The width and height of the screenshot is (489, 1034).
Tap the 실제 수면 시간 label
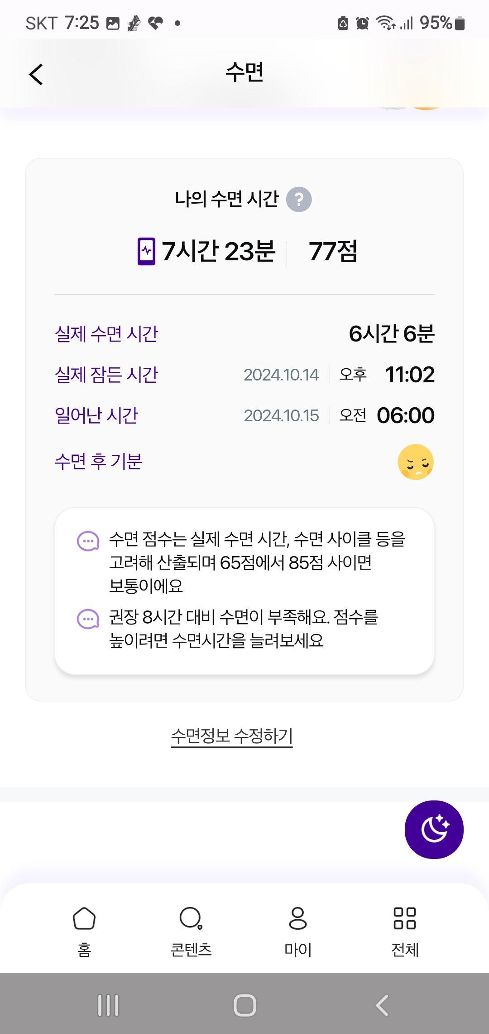106,334
